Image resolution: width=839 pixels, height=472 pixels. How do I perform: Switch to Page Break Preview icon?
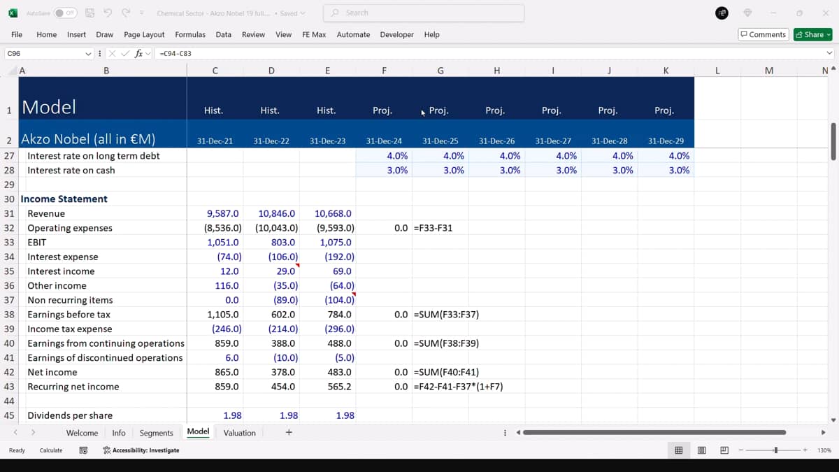[x=724, y=450]
